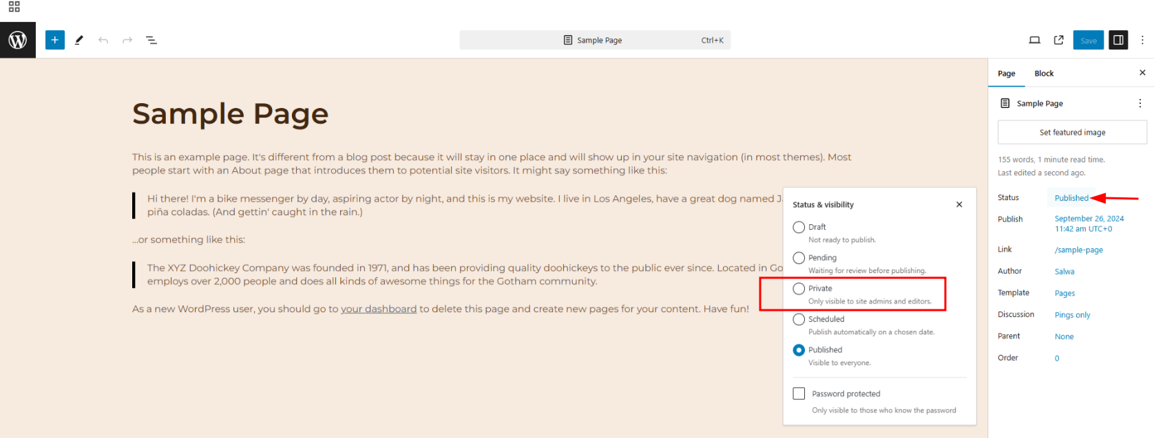Select the pencil Tools icon
Image resolution: width=1154 pixels, height=438 pixels.
pos(79,40)
